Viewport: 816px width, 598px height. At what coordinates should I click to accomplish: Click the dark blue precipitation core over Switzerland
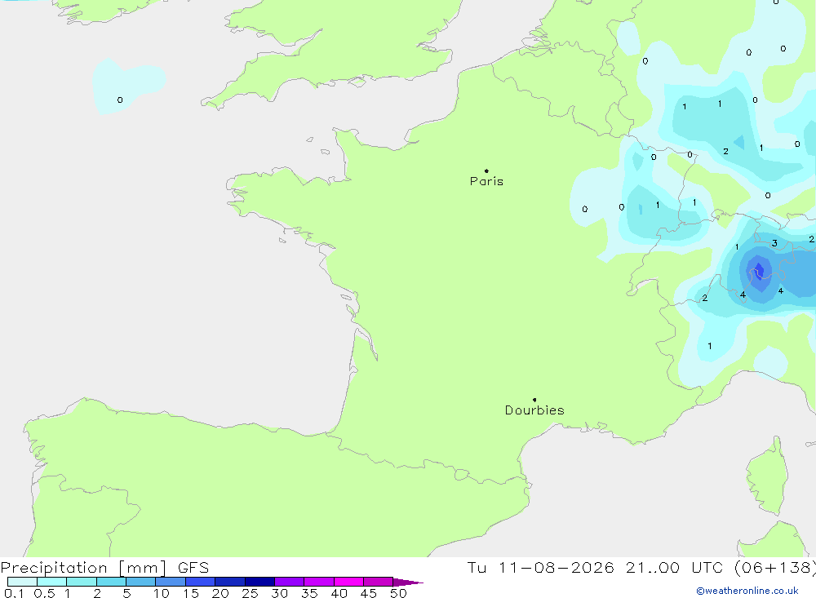[x=759, y=271]
